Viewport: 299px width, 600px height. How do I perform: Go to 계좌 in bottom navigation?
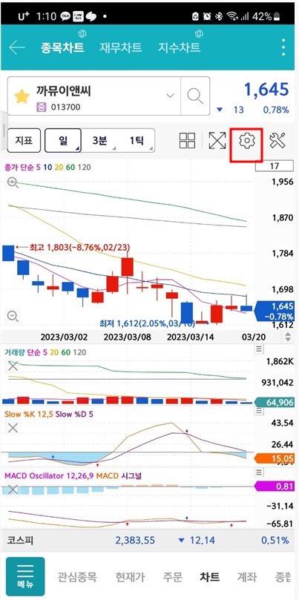(x=247, y=577)
